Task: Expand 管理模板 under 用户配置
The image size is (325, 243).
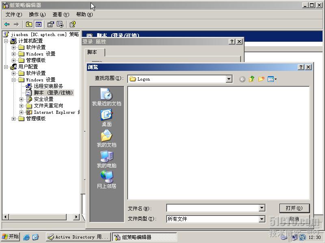Action: (13, 119)
